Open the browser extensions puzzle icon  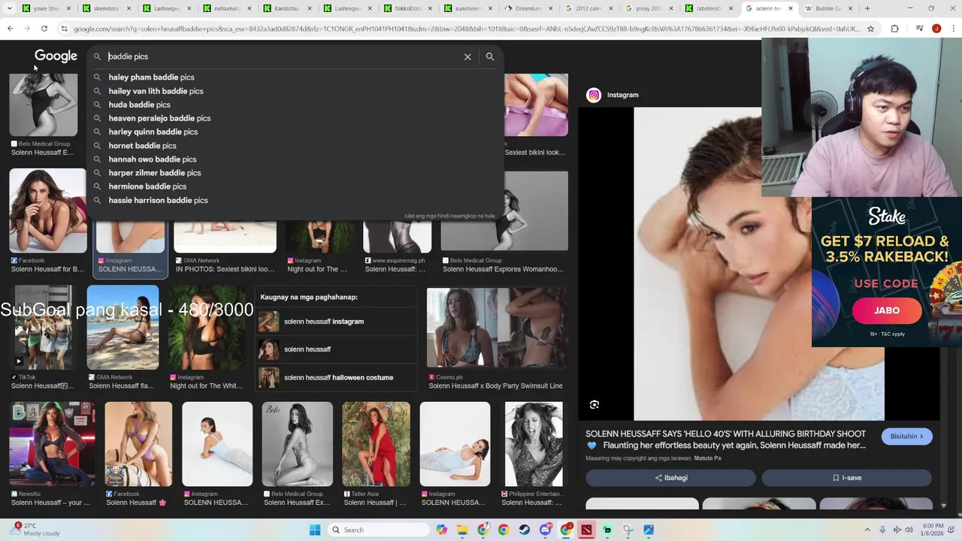pos(894,29)
